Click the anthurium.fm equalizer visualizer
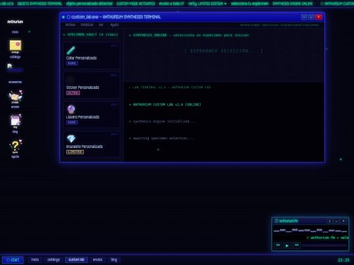This screenshot has height=265, width=354. point(310,230)
